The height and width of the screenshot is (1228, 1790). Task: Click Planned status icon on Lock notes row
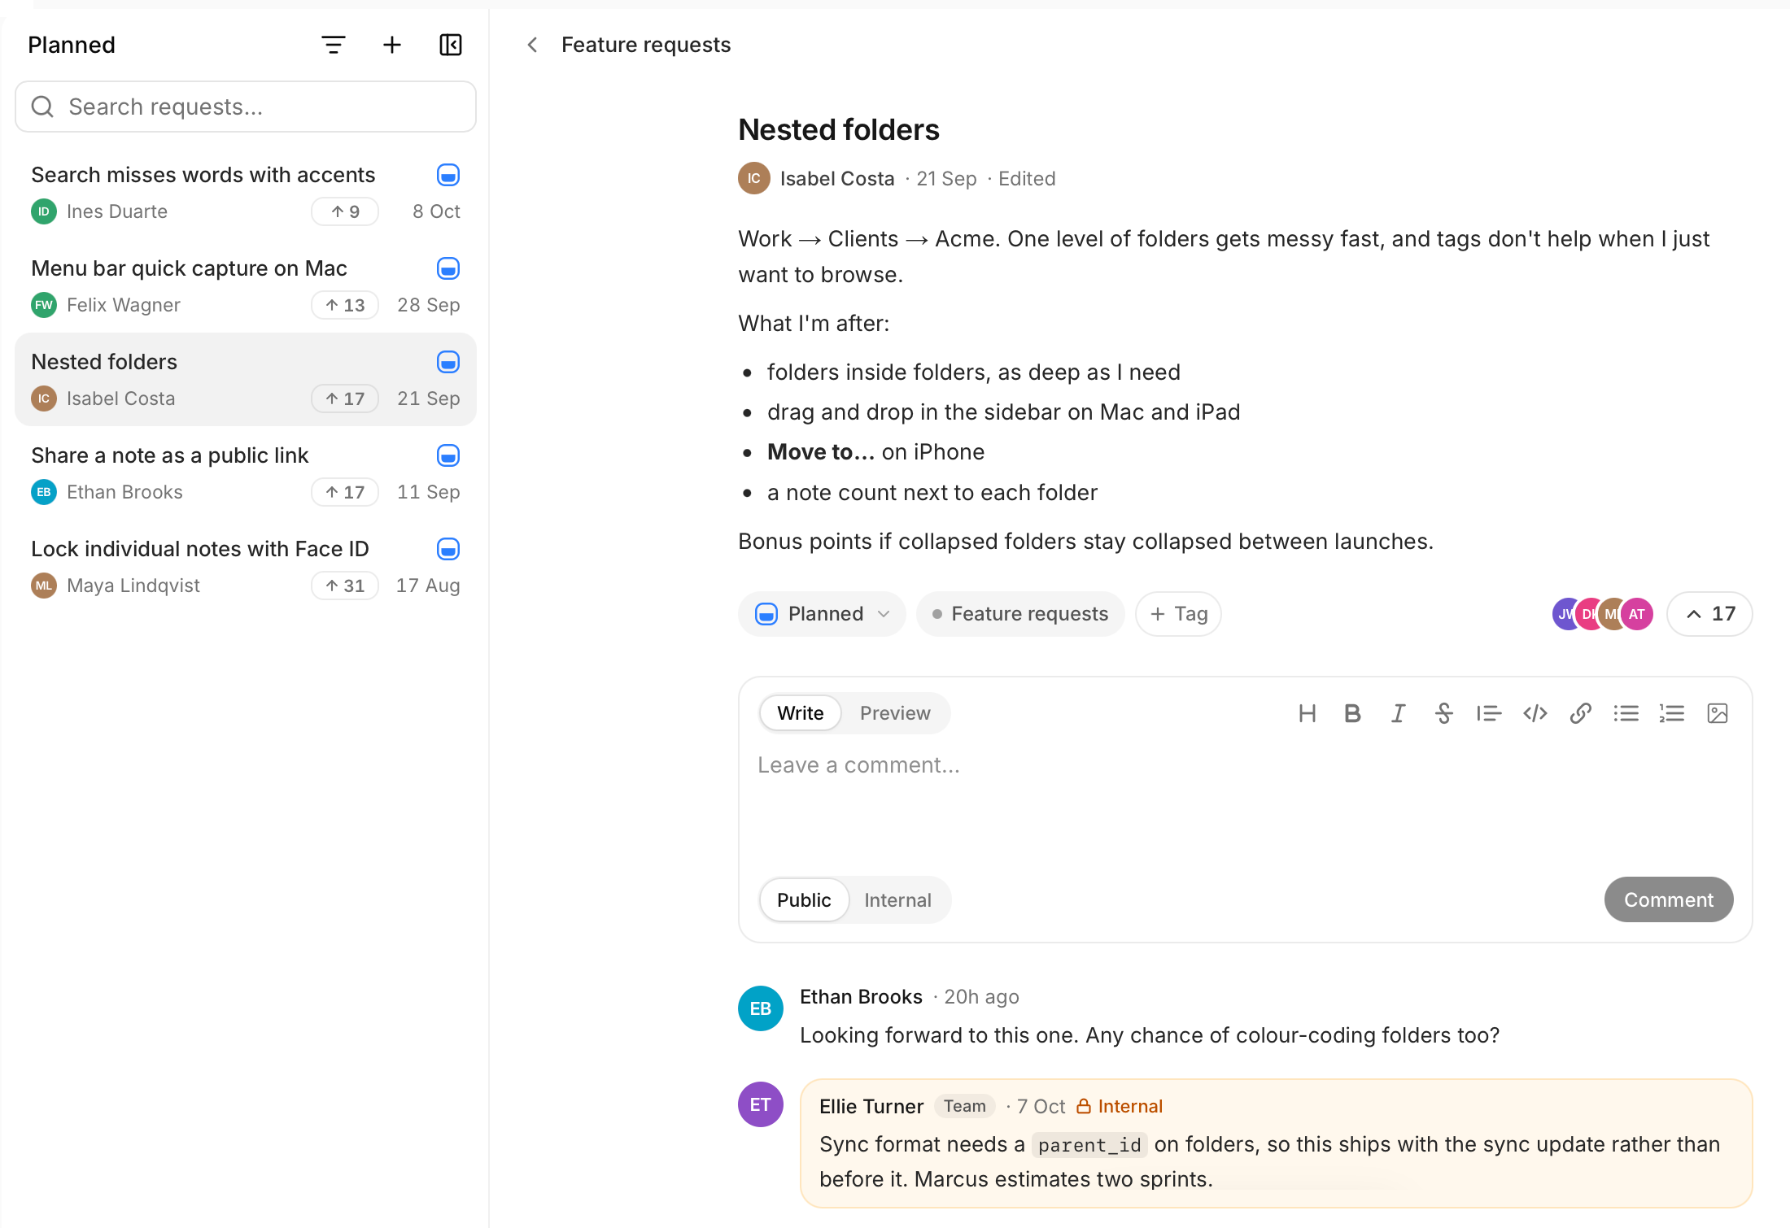tap(448, 549)
